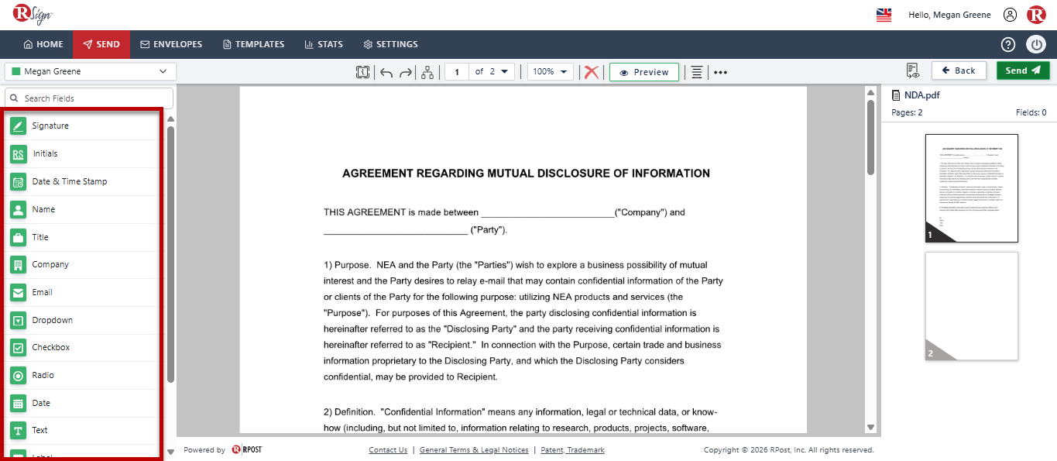Click the Pages: 2 label
1057x461 pixels.
pyautogui.click(x=907, y=112)
